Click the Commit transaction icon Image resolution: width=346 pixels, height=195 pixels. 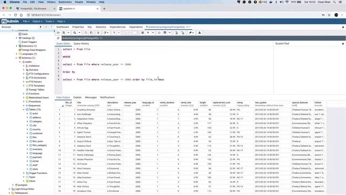(x=177, y=32)
